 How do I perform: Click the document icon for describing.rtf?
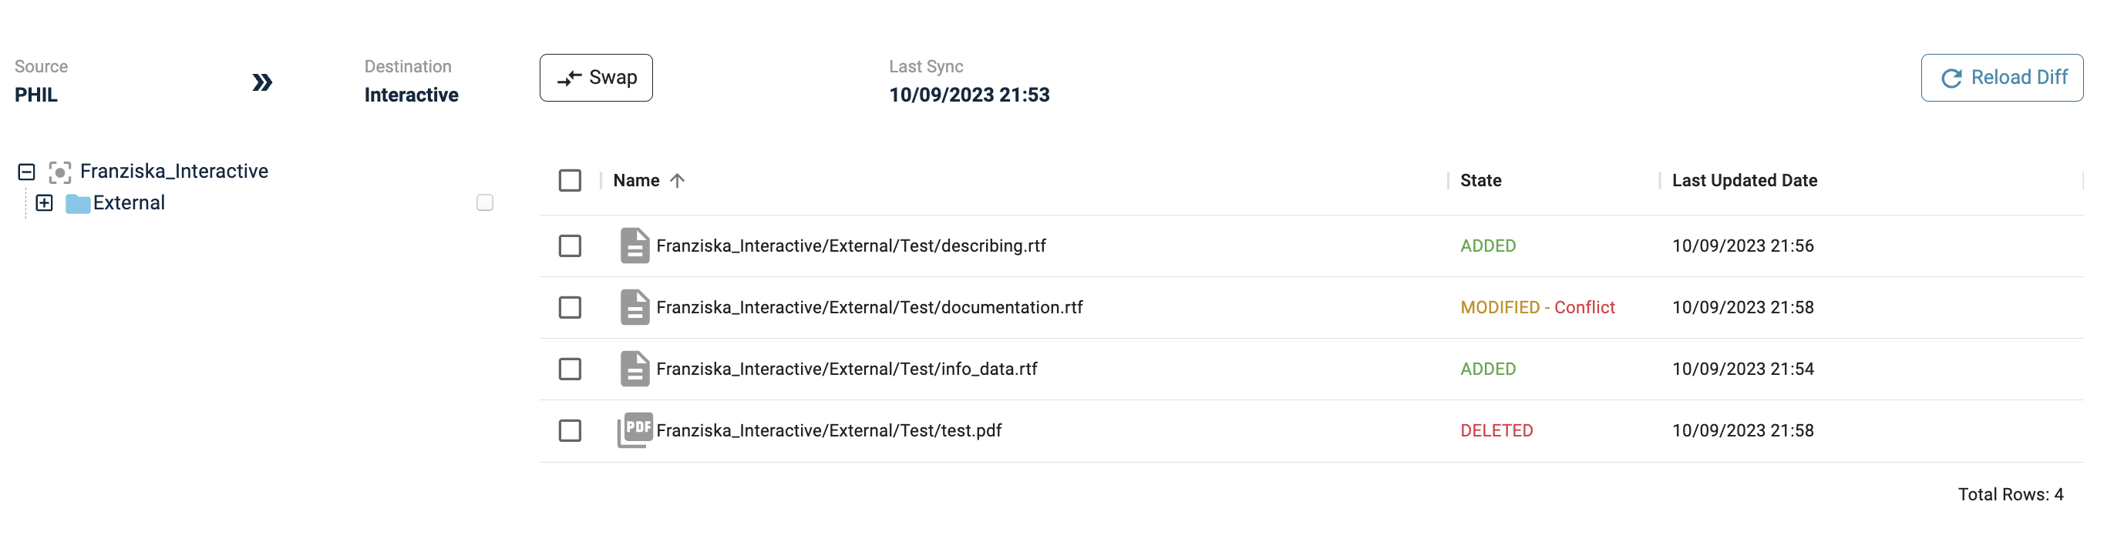[635, 246]
